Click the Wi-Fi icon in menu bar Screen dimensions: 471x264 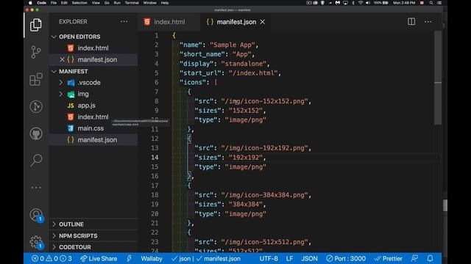click(360, 3)
